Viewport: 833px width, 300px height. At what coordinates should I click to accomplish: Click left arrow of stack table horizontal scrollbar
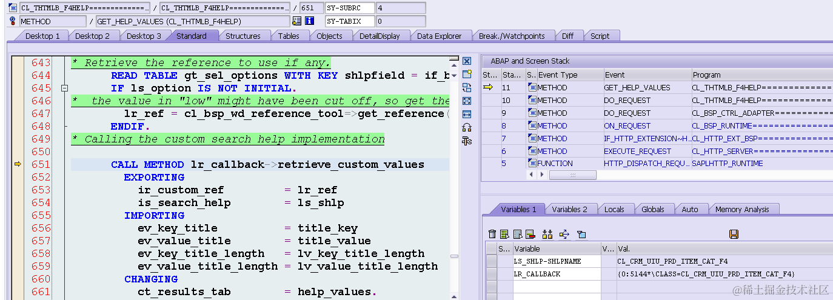(532, 175)
